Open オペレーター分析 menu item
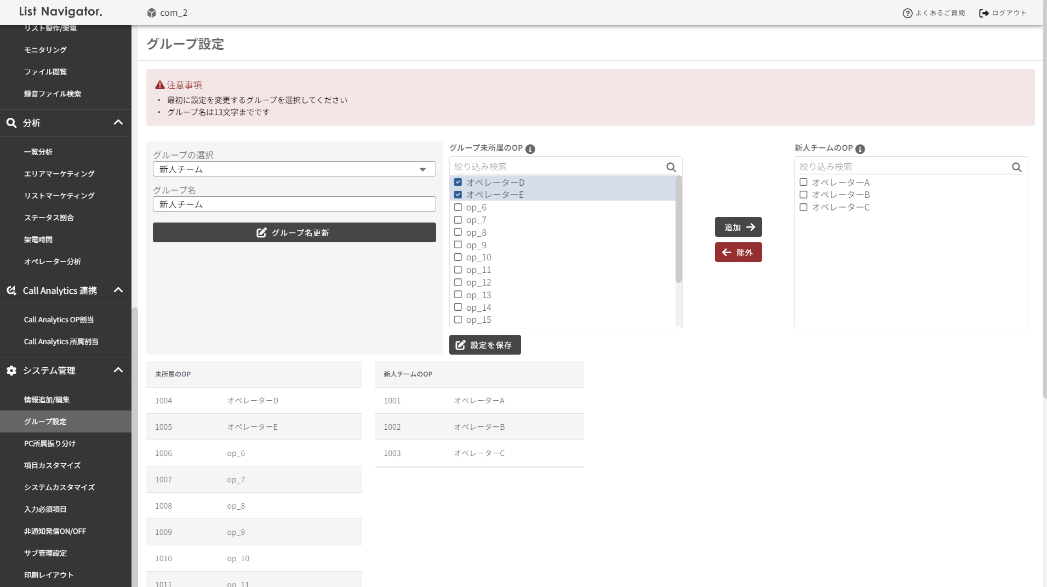 (53, 261)
